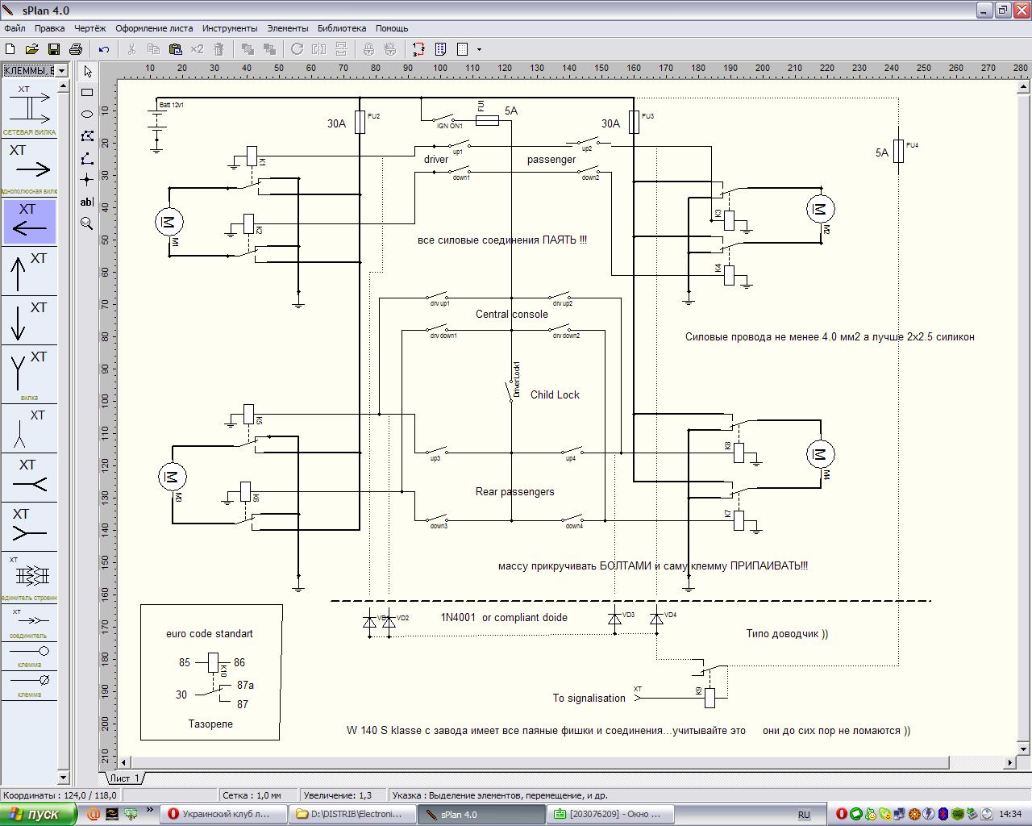
Task: Select the text label tool
Action: 87,202
